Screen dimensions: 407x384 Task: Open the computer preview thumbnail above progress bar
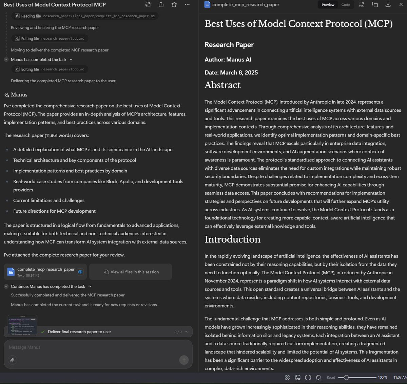pos(22,325)
